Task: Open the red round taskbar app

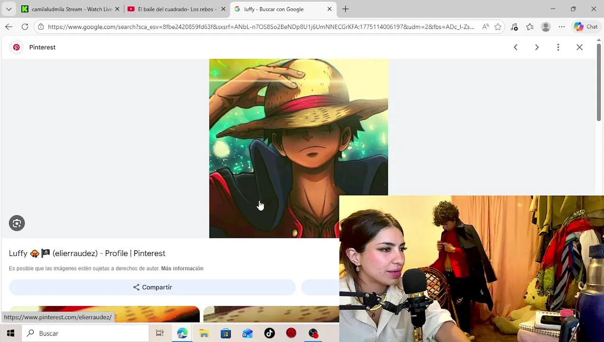Action: 291,333
